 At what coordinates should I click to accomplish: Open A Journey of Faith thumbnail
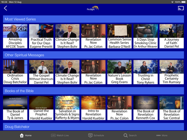coord(172,36)
